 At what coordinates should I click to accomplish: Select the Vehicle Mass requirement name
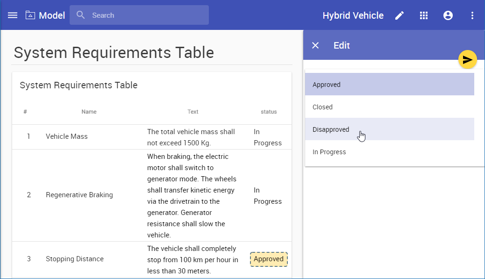click(66, 136)
